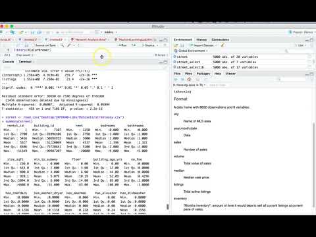This screenshot has height=237, width=316.
Task: Click the Environment search magnifier icon
Action: (286, 51)
